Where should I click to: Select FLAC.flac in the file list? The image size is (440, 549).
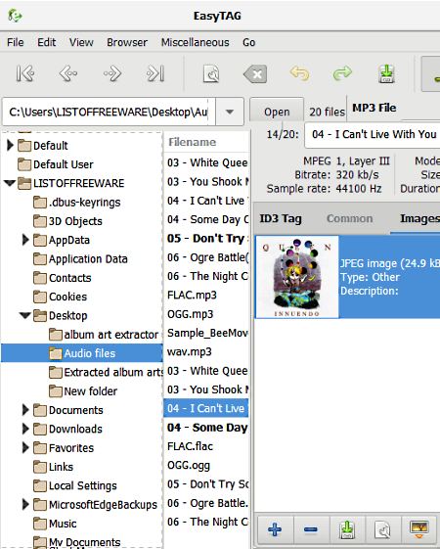[x=191, y=446]
